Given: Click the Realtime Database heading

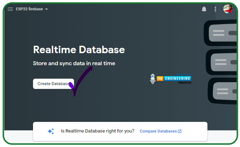Looking at the screenshot, I should [79, 50].
